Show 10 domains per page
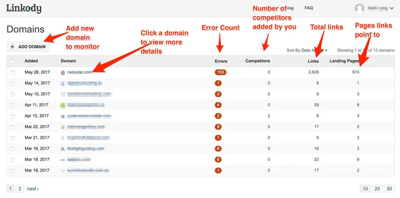The width and height of the screenshot is (400, 198). click(365, 189)
